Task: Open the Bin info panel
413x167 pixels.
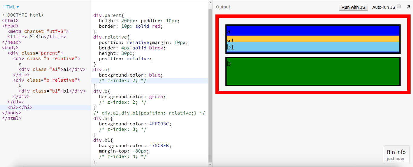Action: 396,154
